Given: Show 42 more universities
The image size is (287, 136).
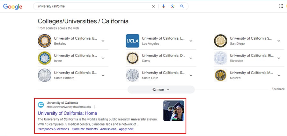Looking at the screenshot, I should point(161,90).
